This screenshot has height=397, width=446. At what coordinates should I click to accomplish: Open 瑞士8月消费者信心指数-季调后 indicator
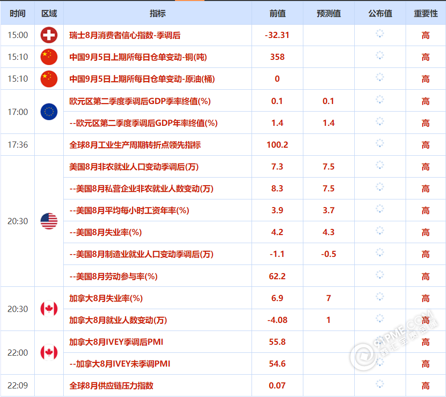pyautogui.click(x=125, y=35)
